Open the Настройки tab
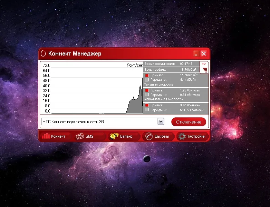270x207 pixels. pos(192,136)
